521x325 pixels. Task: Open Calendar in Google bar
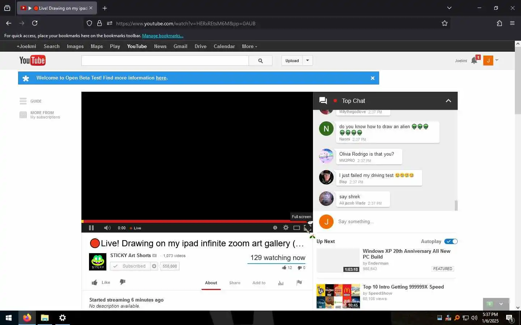point(224,46)
